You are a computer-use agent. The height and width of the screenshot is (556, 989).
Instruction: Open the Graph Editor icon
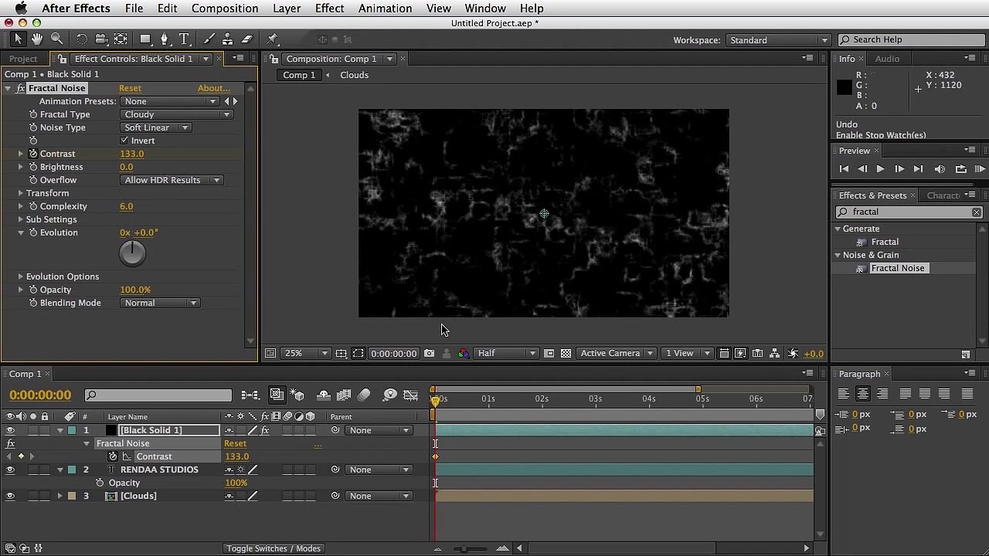(411, 395)
